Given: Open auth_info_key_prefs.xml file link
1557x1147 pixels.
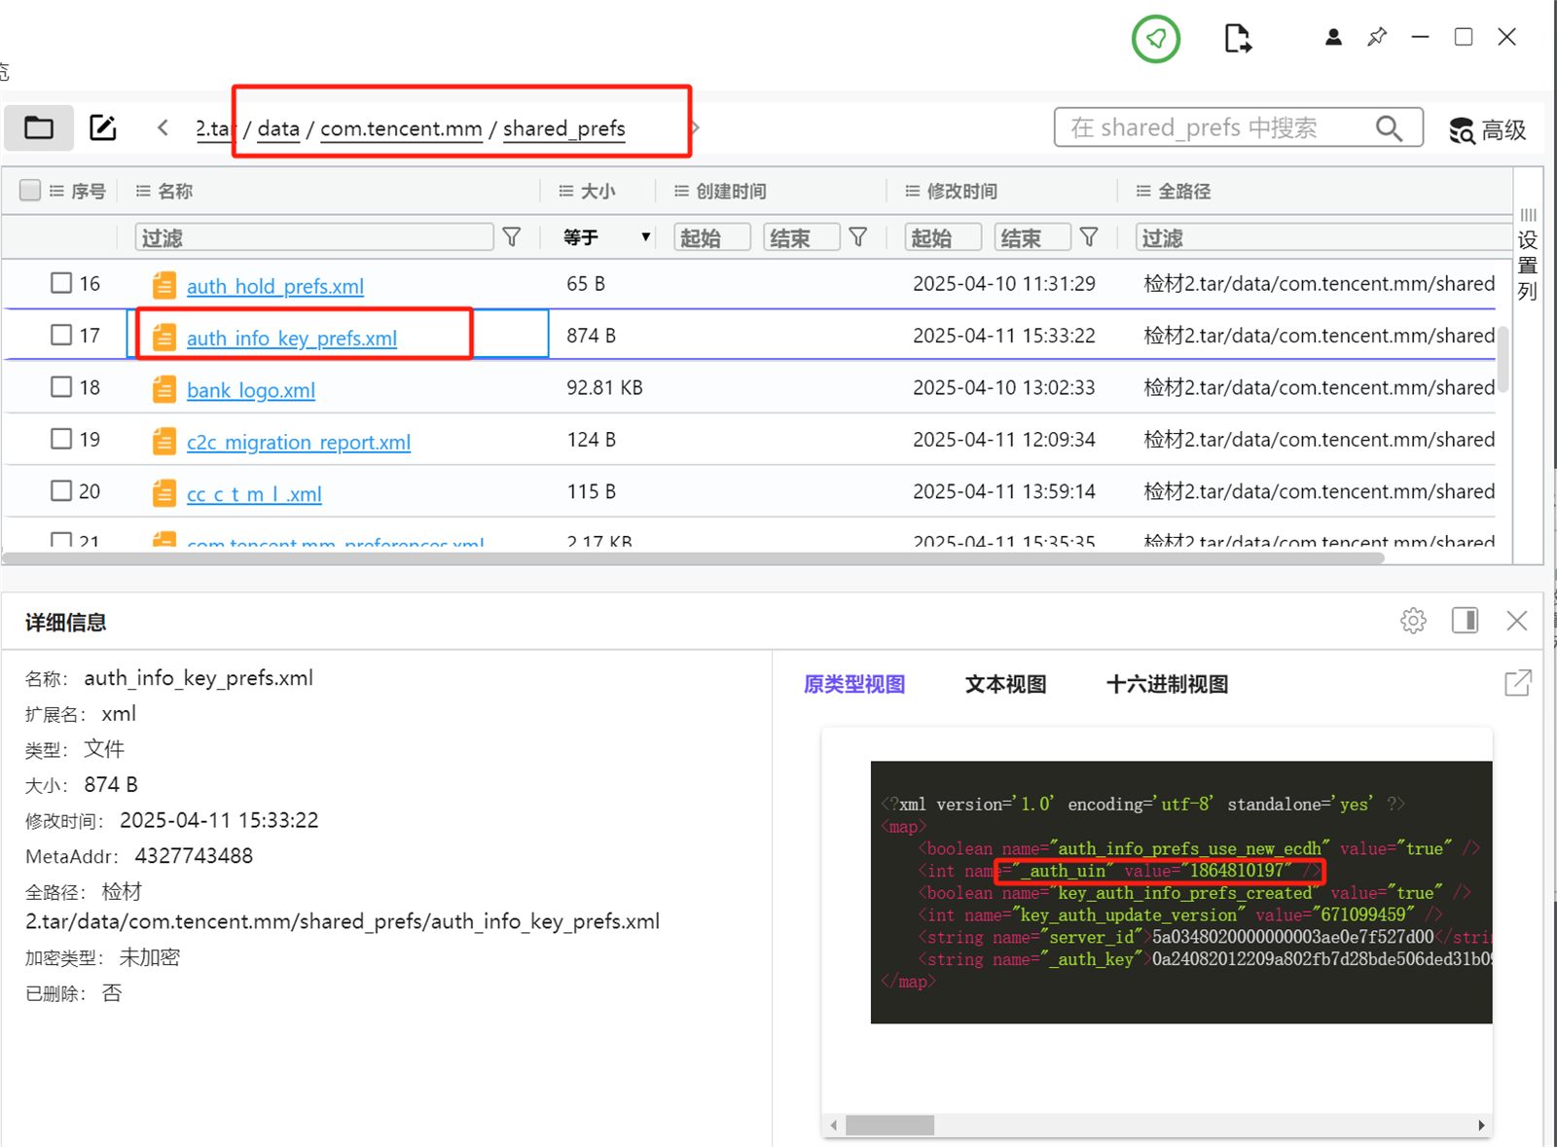Looking at the screenshot, I should (x=292, y=338).
